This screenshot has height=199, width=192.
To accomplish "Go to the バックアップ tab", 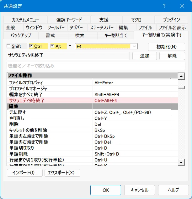I will [x=21, y=35].
